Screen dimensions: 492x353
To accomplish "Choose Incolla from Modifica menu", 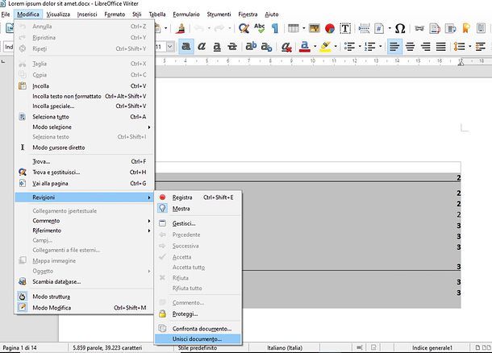I will 84,86.
